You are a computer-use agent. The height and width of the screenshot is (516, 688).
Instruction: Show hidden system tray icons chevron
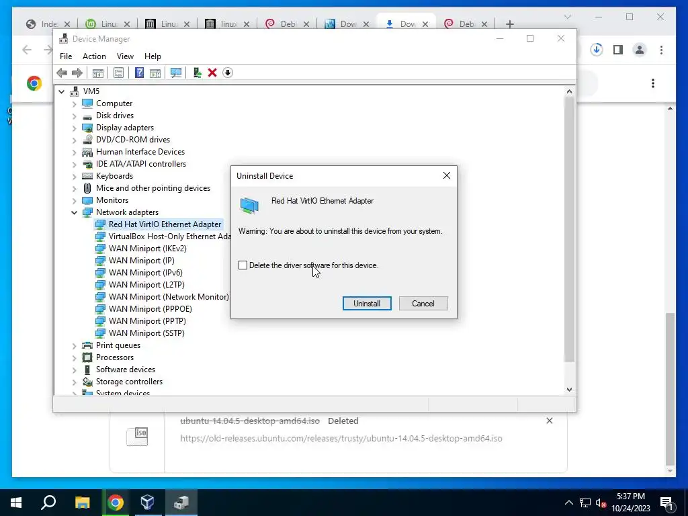tap(568, 503)
